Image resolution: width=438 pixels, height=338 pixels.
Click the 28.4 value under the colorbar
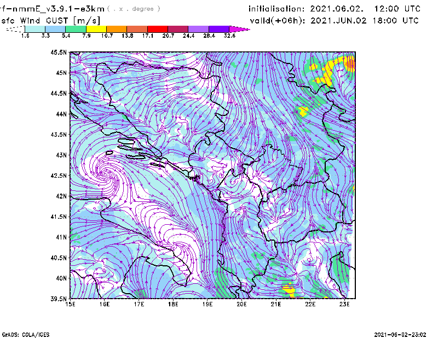[x=209, y=36]
